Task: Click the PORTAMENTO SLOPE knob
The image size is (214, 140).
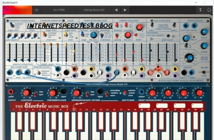Action: coord(53,93)
